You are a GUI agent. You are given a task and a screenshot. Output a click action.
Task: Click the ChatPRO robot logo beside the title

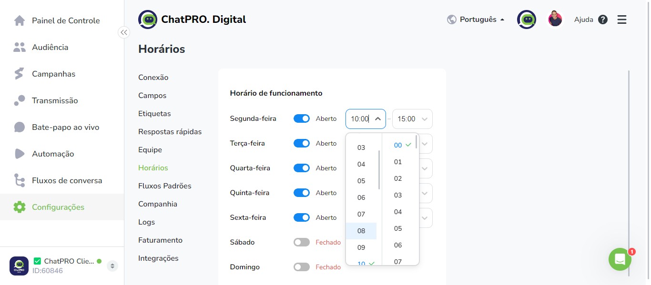click(148, 20)
